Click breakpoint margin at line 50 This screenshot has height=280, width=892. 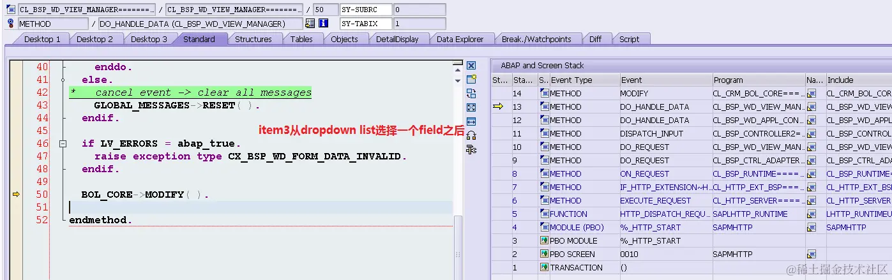click(16, 195)
